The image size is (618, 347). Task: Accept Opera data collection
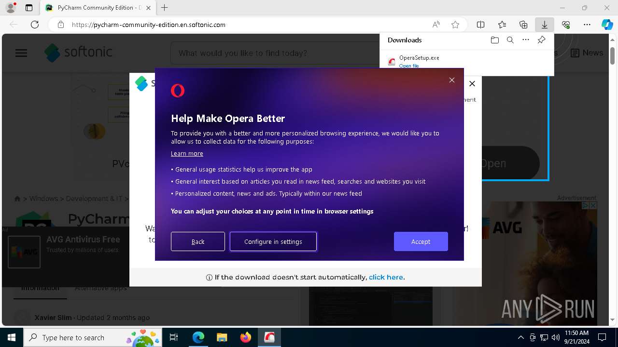click(x=421, y=241)
